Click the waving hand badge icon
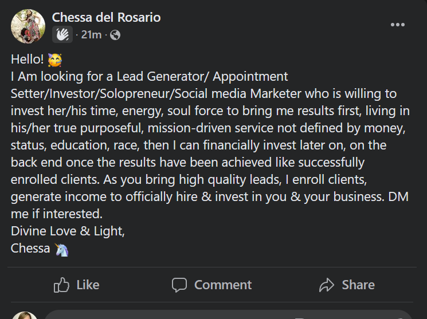 [x=62, y=35]
